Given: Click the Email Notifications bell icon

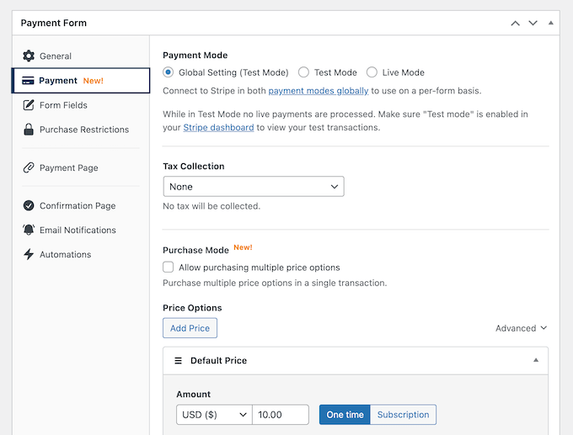Looking at the screenshot, I should coord(29,230).
